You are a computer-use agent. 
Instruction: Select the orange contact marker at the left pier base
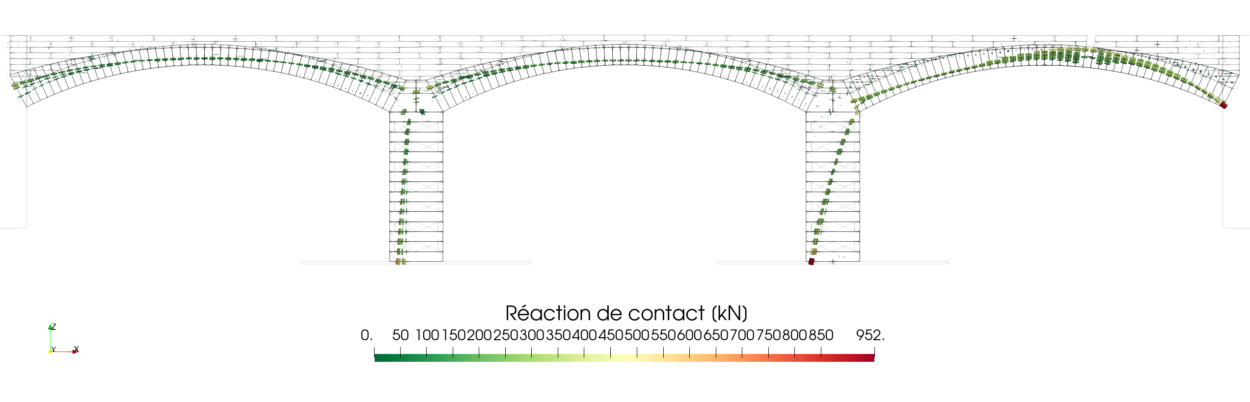pyautogui.click(x=398, y=262)
